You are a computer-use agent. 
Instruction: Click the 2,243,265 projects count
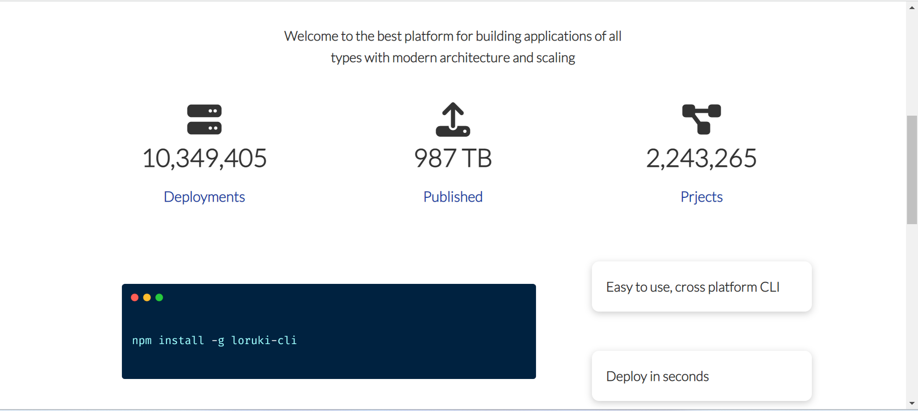[701, 158]
